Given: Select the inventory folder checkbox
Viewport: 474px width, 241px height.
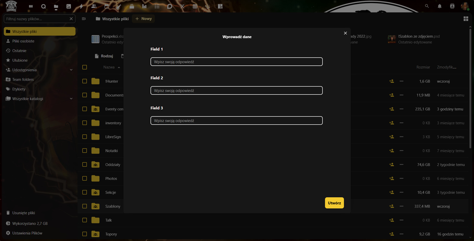Looking at the screenshot, I should (x=85, y=123).
